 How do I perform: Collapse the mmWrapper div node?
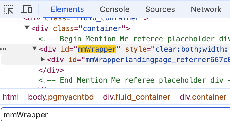tap(35, 48)
